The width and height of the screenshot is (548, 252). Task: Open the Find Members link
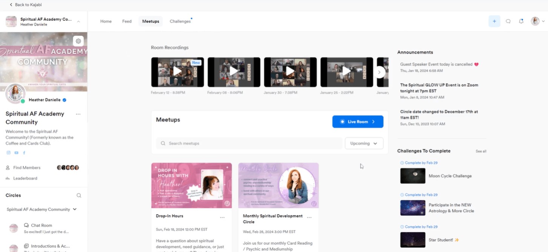coord(27,168)
